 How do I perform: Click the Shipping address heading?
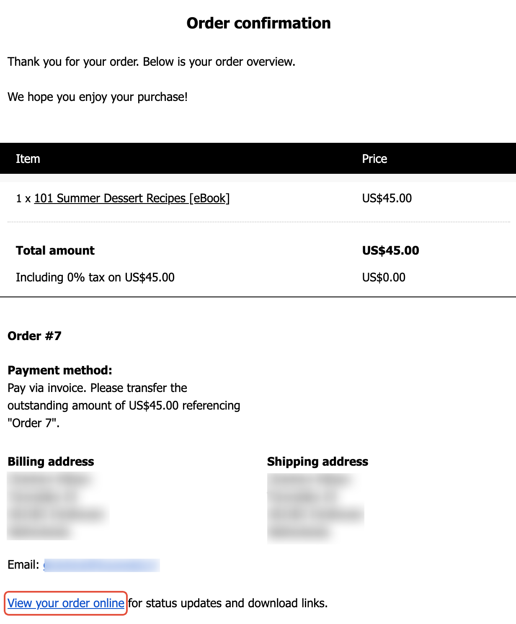[x=317, y=462]
